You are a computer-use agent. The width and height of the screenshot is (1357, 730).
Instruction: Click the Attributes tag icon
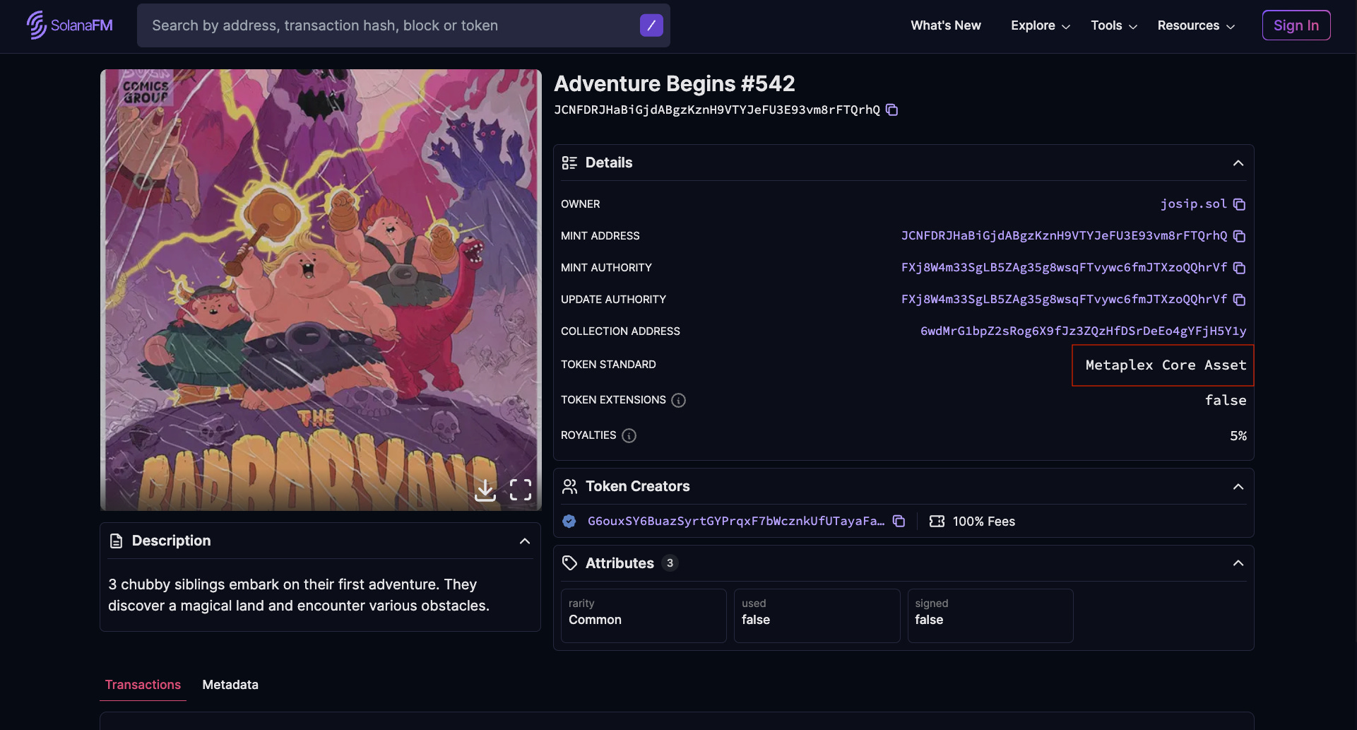click(x=569, y=563)
